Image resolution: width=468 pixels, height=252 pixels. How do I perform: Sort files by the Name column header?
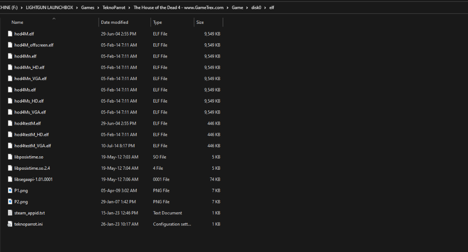click(17, 22)
